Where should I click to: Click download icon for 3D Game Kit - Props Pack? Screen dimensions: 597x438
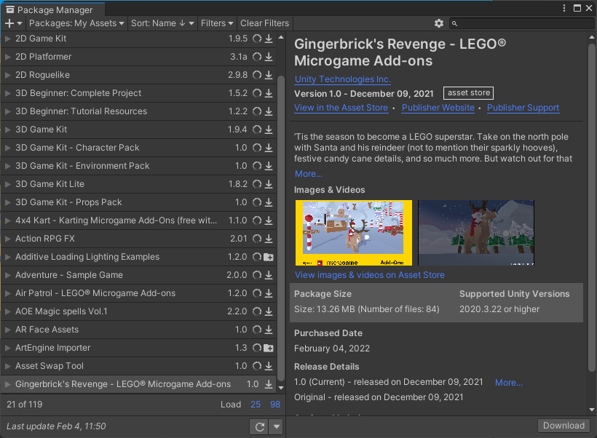tap(269, 202)
